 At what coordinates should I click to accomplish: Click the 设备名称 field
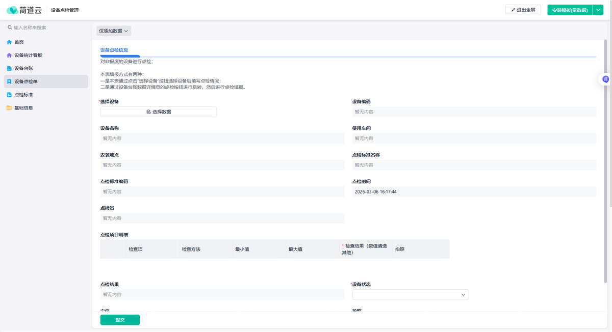tap(222, 139)
